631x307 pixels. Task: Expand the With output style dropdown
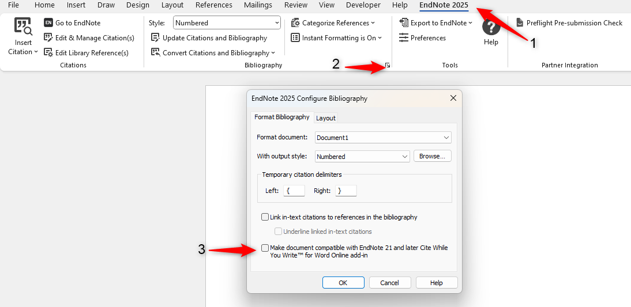tap(404, 157)
